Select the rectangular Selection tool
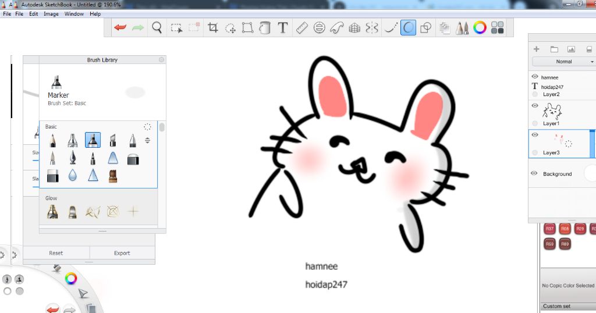The width and height of the screenshot is (596, 313). [x=176, y=28]
